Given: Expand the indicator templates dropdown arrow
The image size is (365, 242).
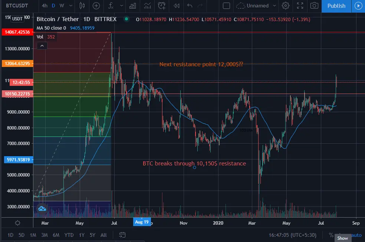Looking at the screenshot, I should point(122,6).
